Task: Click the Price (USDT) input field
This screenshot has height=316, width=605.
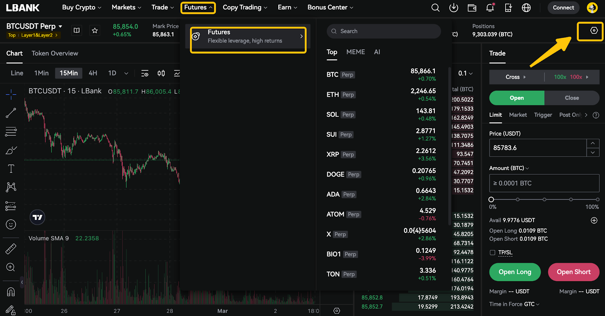Action: tap(538, 148)
